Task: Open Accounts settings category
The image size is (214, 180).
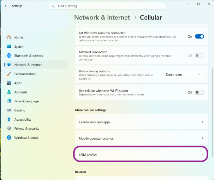Action: [x=36, y=92]
